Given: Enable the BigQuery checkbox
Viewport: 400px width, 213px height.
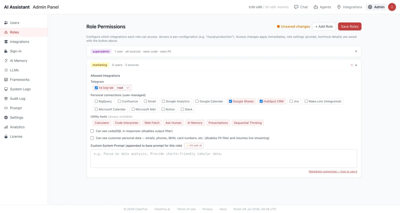Looking at the screenshot, I should coord(96,101).
